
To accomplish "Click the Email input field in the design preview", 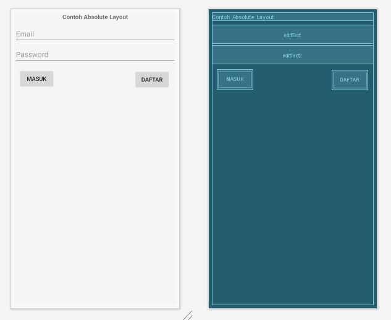I will pyautogui.click(x=95, y=34).
